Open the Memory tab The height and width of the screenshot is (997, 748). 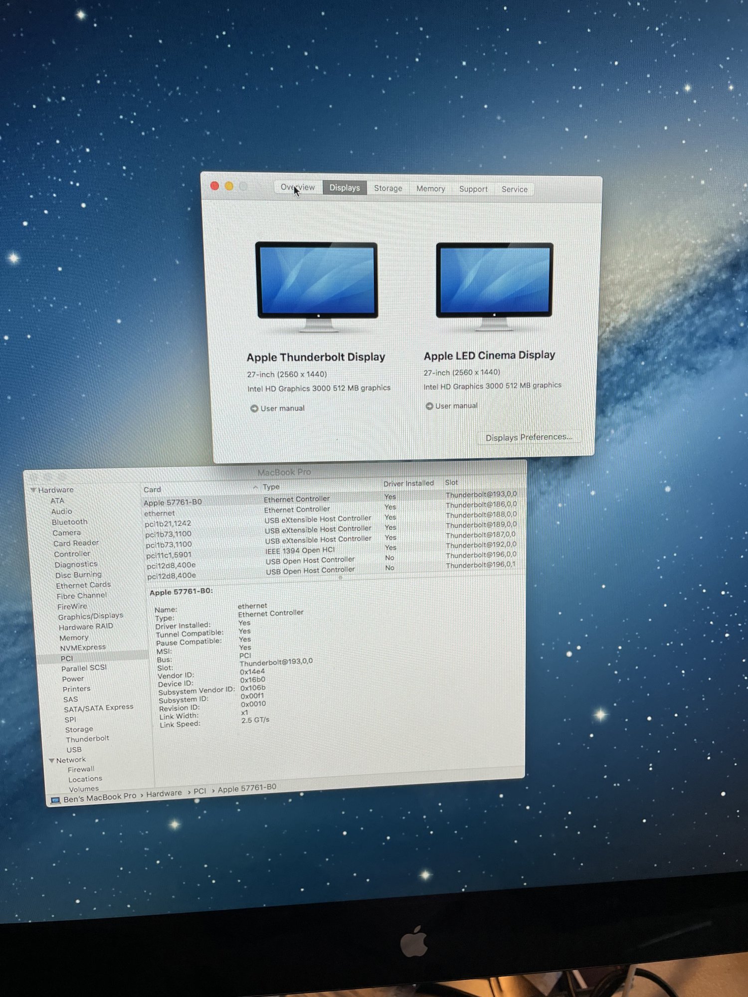pyautogui.click(x=431, y=188)
